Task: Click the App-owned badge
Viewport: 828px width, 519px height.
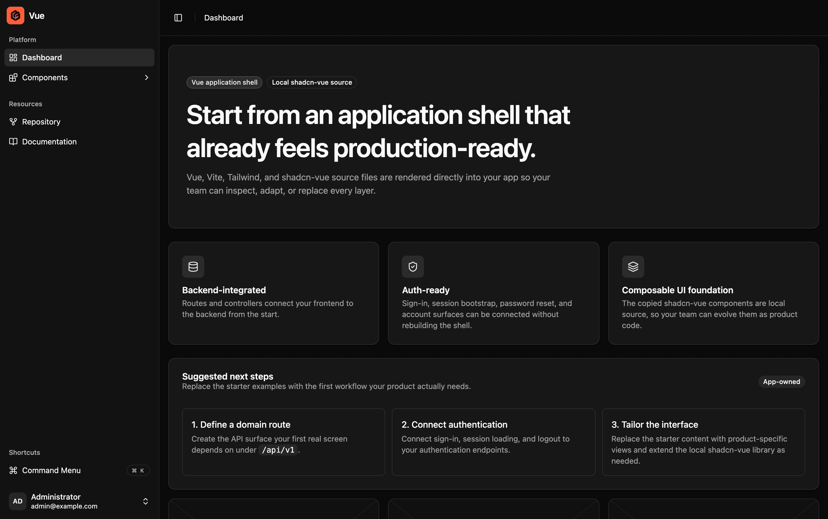Action: point(781,381)
